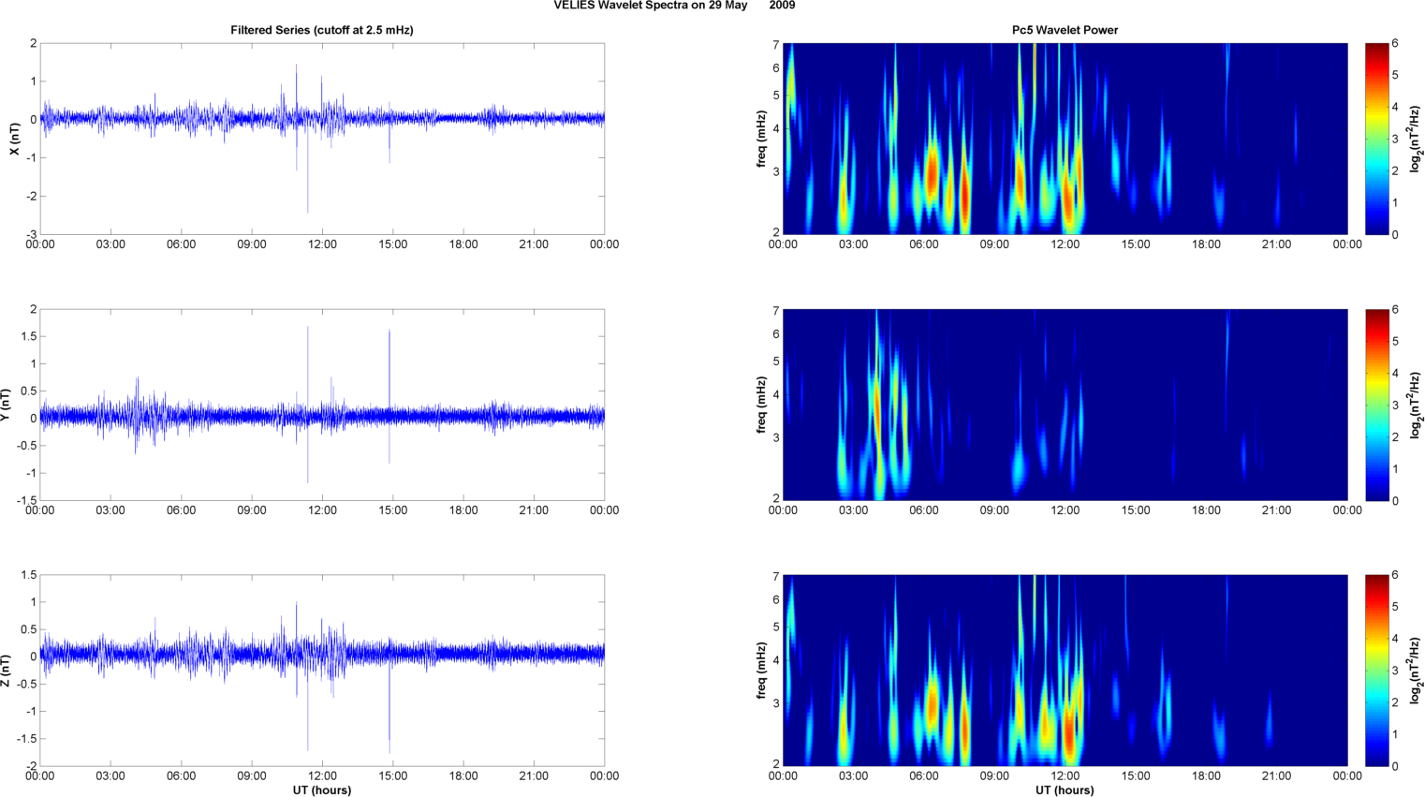
Task: Click the '03:00' tick under the X series plot
Action: [x=110, y=244]
